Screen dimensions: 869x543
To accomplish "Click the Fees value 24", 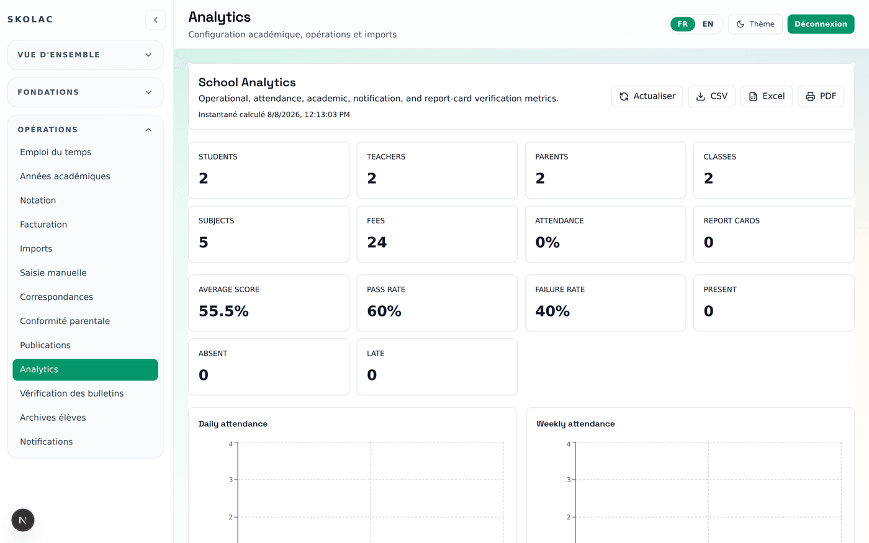I will (377, 242).
